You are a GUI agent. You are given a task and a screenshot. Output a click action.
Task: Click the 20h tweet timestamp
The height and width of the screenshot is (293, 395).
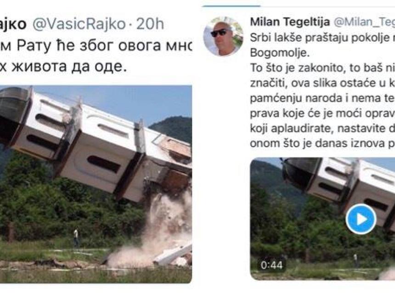pyautogui.click(x=150, y=24)
